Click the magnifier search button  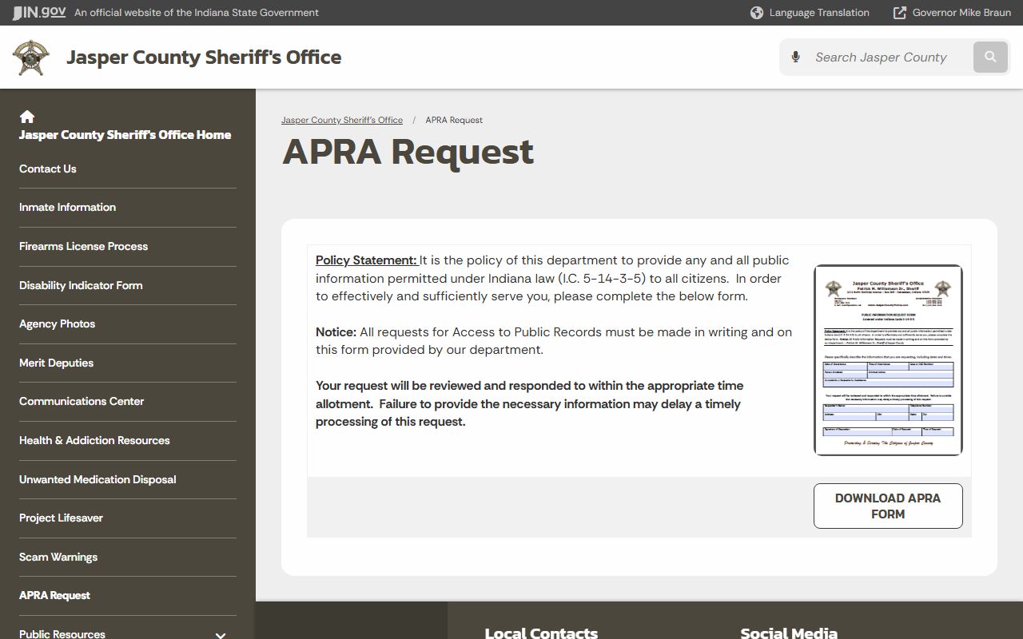(990, 57)
